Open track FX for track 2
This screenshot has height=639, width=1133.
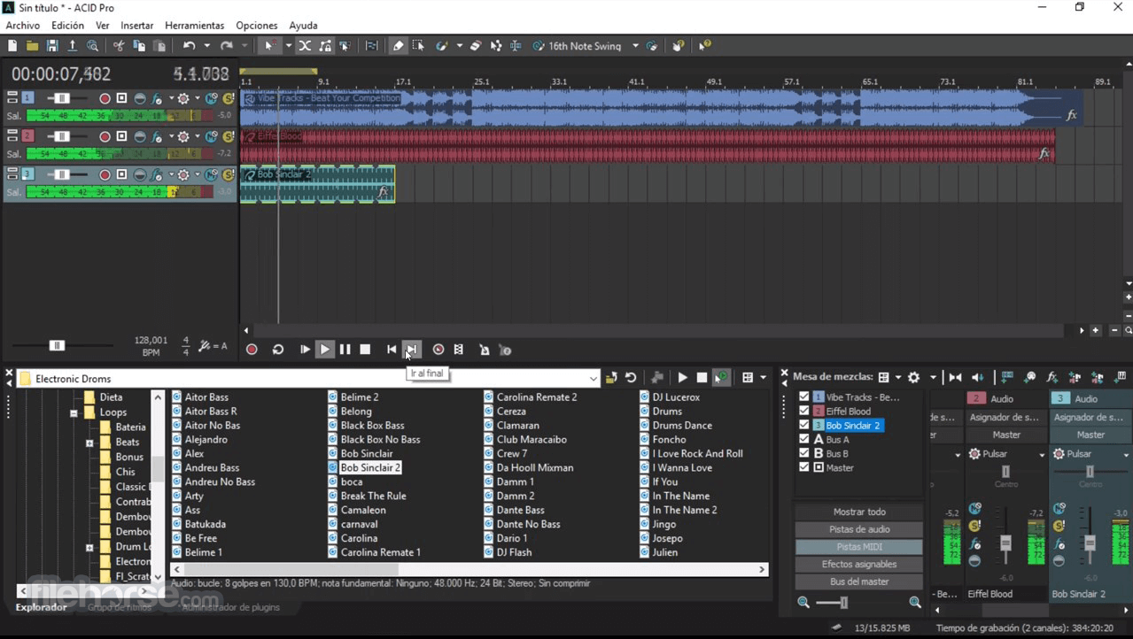(x=158, y=136)
